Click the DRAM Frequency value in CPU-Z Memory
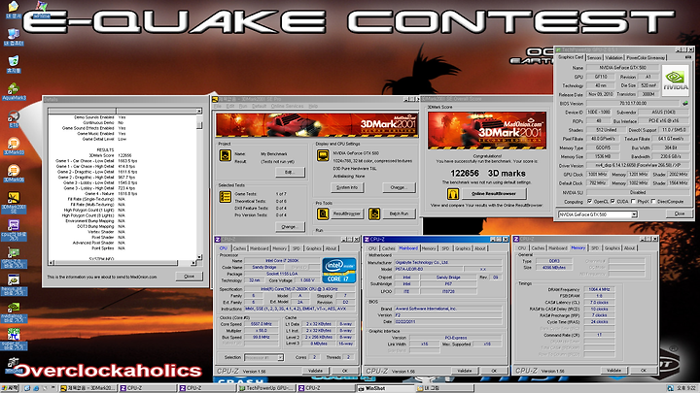 point(599,289)
